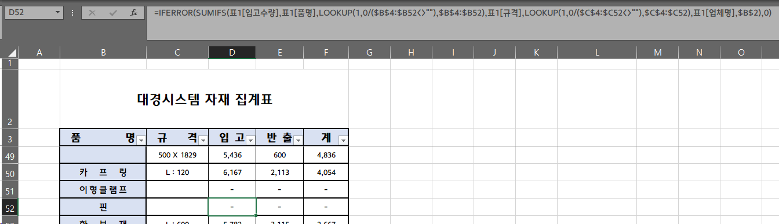Click cell with 500 X 1829
The height and width of the screenshot is (224, 779).
pos(177,155)
